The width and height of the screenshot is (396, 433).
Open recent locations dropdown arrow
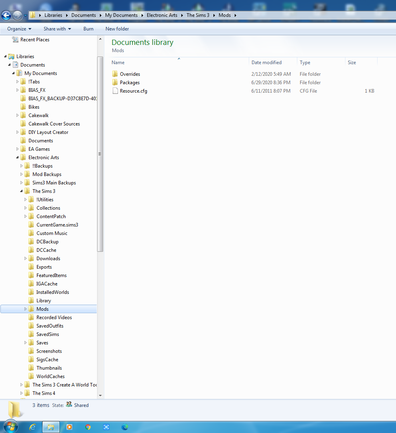25,16
